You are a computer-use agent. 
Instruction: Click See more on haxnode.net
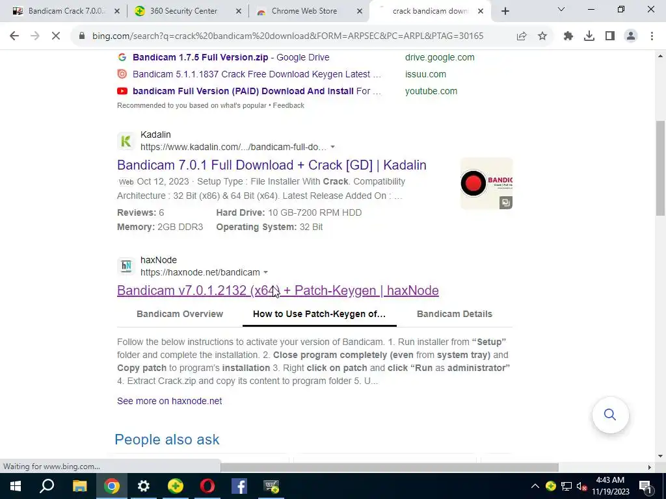(170, 401)
